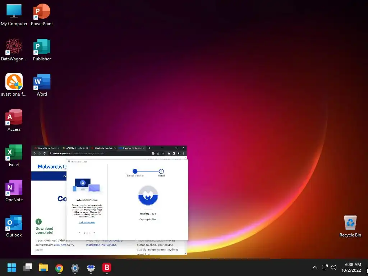This screenshot has height=276, width=368.
Task: Click the learn more link in installer
Action: [87, 222]
